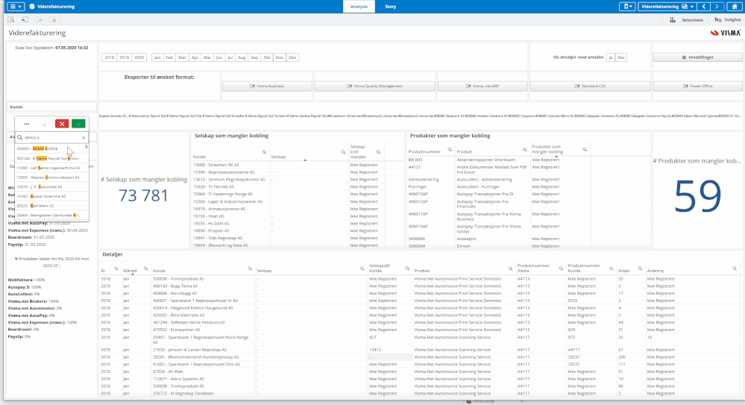
Task: Toggle the Mar month filter
Action: (182, 57)
